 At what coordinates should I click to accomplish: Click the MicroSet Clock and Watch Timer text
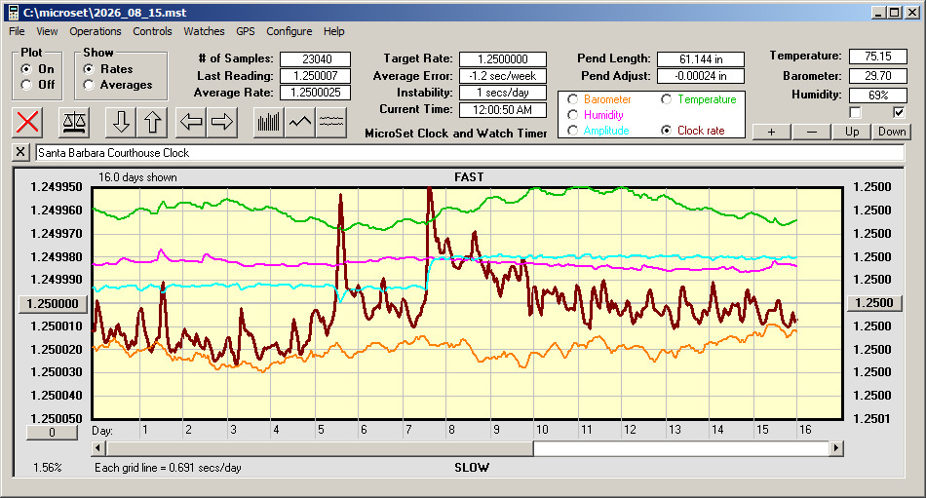click(x=456, y=134)
